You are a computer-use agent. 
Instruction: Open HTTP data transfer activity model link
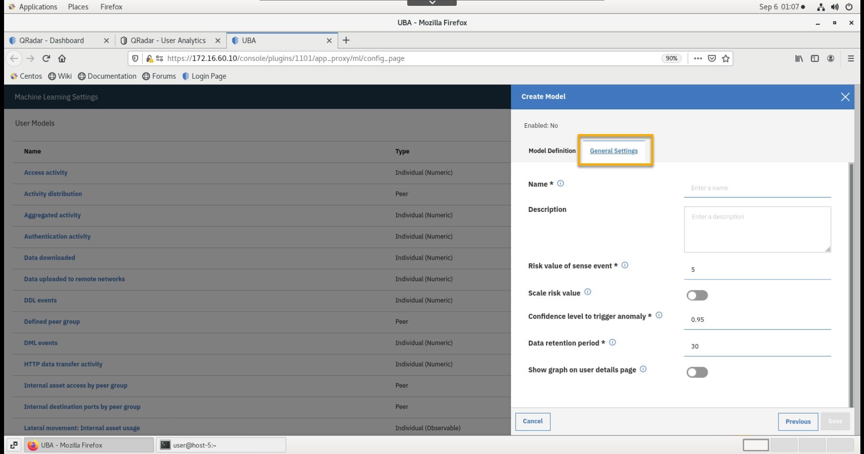63,364
